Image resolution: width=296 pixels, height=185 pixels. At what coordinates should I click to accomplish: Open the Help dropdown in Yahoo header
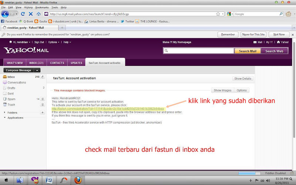coord(67,42)
